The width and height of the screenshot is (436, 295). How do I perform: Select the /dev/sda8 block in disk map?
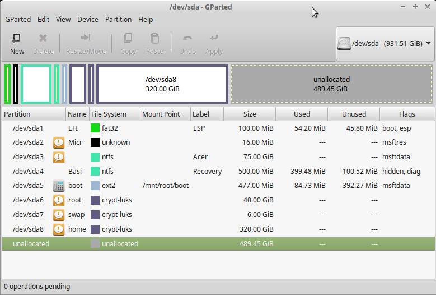tap(162, 84)
